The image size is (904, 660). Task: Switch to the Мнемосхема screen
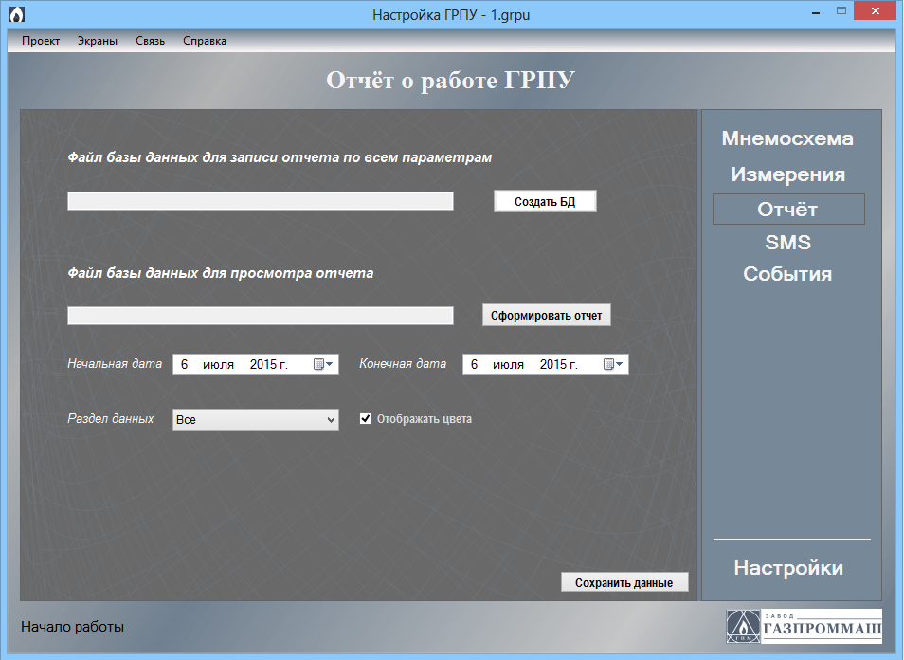(x=787, y=138)
